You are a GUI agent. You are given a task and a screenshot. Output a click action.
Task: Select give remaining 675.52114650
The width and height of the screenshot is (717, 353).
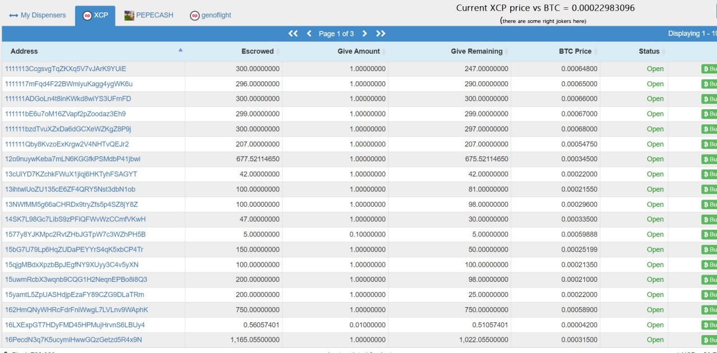click(x=487, y=159)
